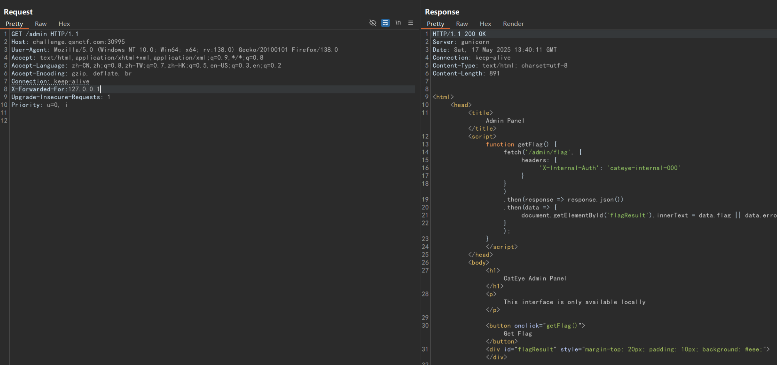Screen dimensions: 777x365
Task: Click the 'CatEye Admin Panel' heading text
Action: click(x=535, y=278)
